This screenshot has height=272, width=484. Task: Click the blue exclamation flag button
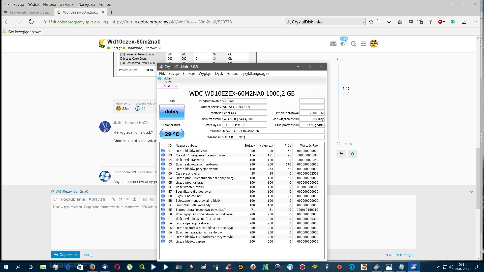[x=352, y=154]
